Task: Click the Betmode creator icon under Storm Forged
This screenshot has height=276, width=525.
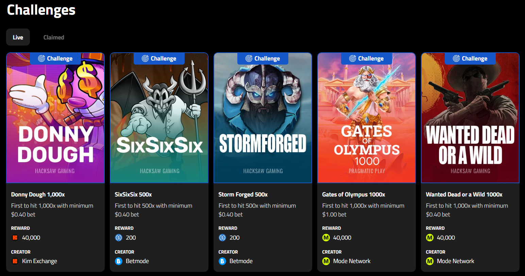Action: (222, 261)
